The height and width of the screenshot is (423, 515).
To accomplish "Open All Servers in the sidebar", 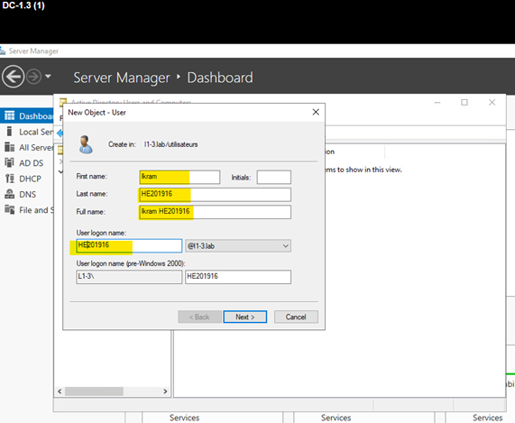I will tap(27, 147).
